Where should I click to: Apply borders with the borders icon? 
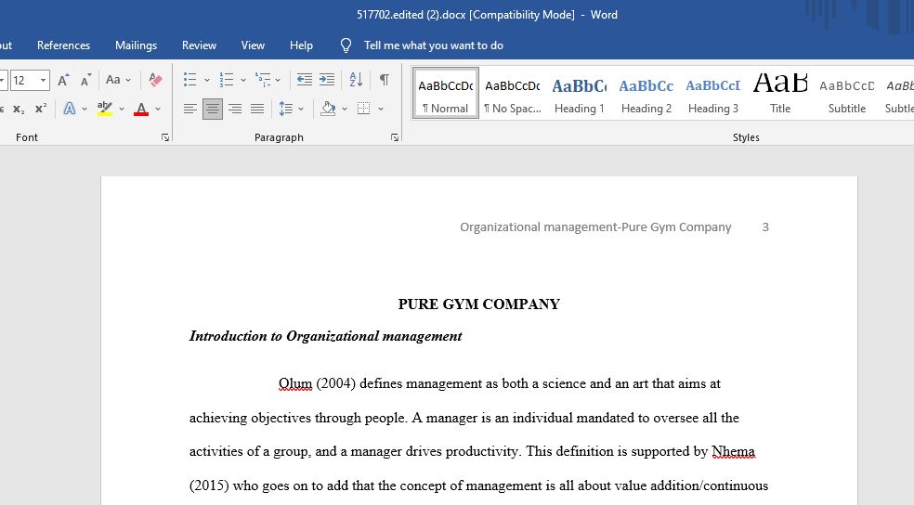364,109
